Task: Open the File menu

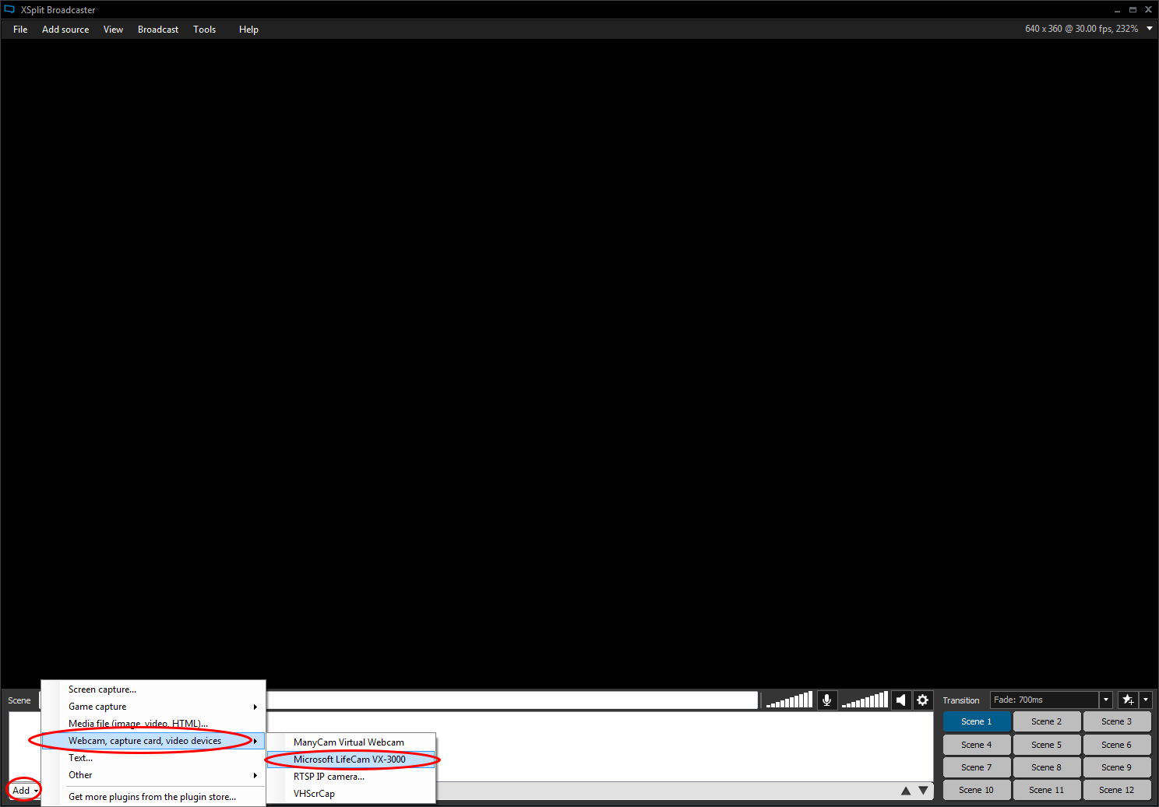Action: (x=20, y=30)
